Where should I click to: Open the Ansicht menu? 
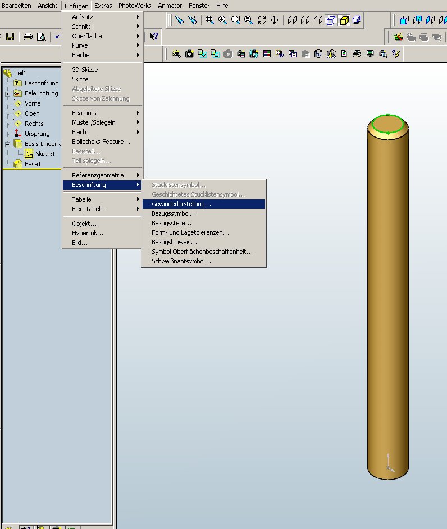tap(47, 6)
